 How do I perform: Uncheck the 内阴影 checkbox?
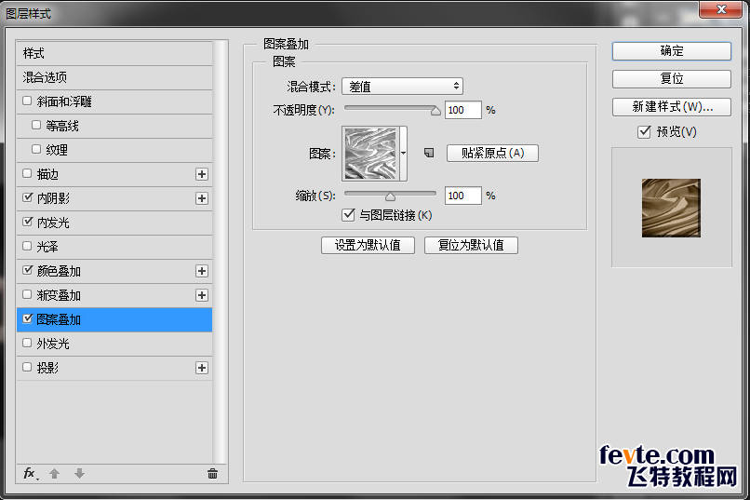point(27,197)
